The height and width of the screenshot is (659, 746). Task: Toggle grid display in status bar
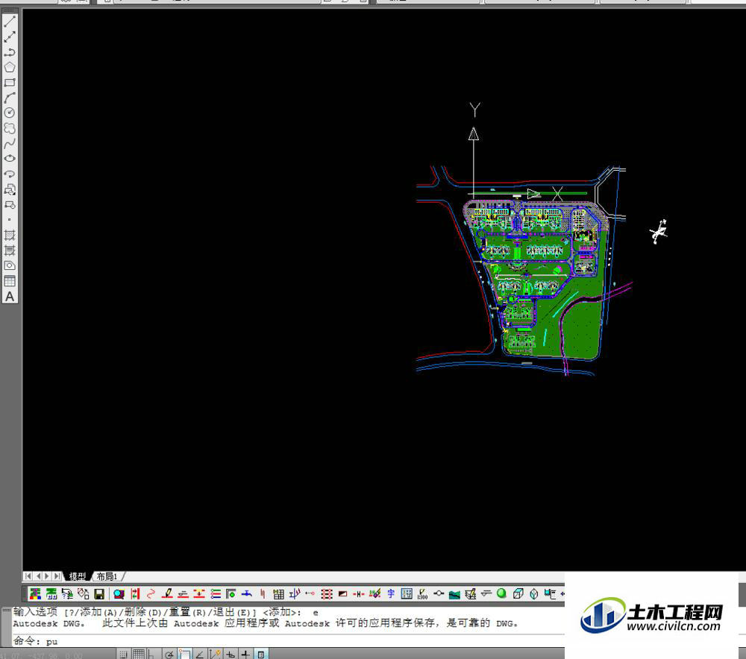click(x=139, y=655)
